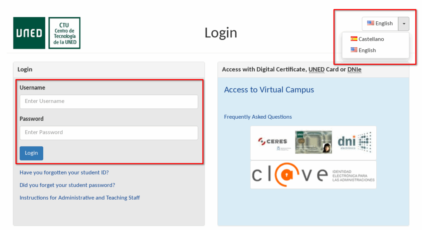Open the Cl@ve identity login banner
The width and height of the screenshot is (422, 230).
[x=313, y=175]
